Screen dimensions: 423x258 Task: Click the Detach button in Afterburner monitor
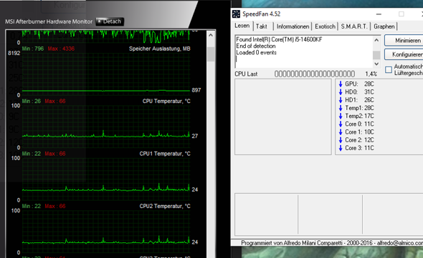[x=110, y=21]
